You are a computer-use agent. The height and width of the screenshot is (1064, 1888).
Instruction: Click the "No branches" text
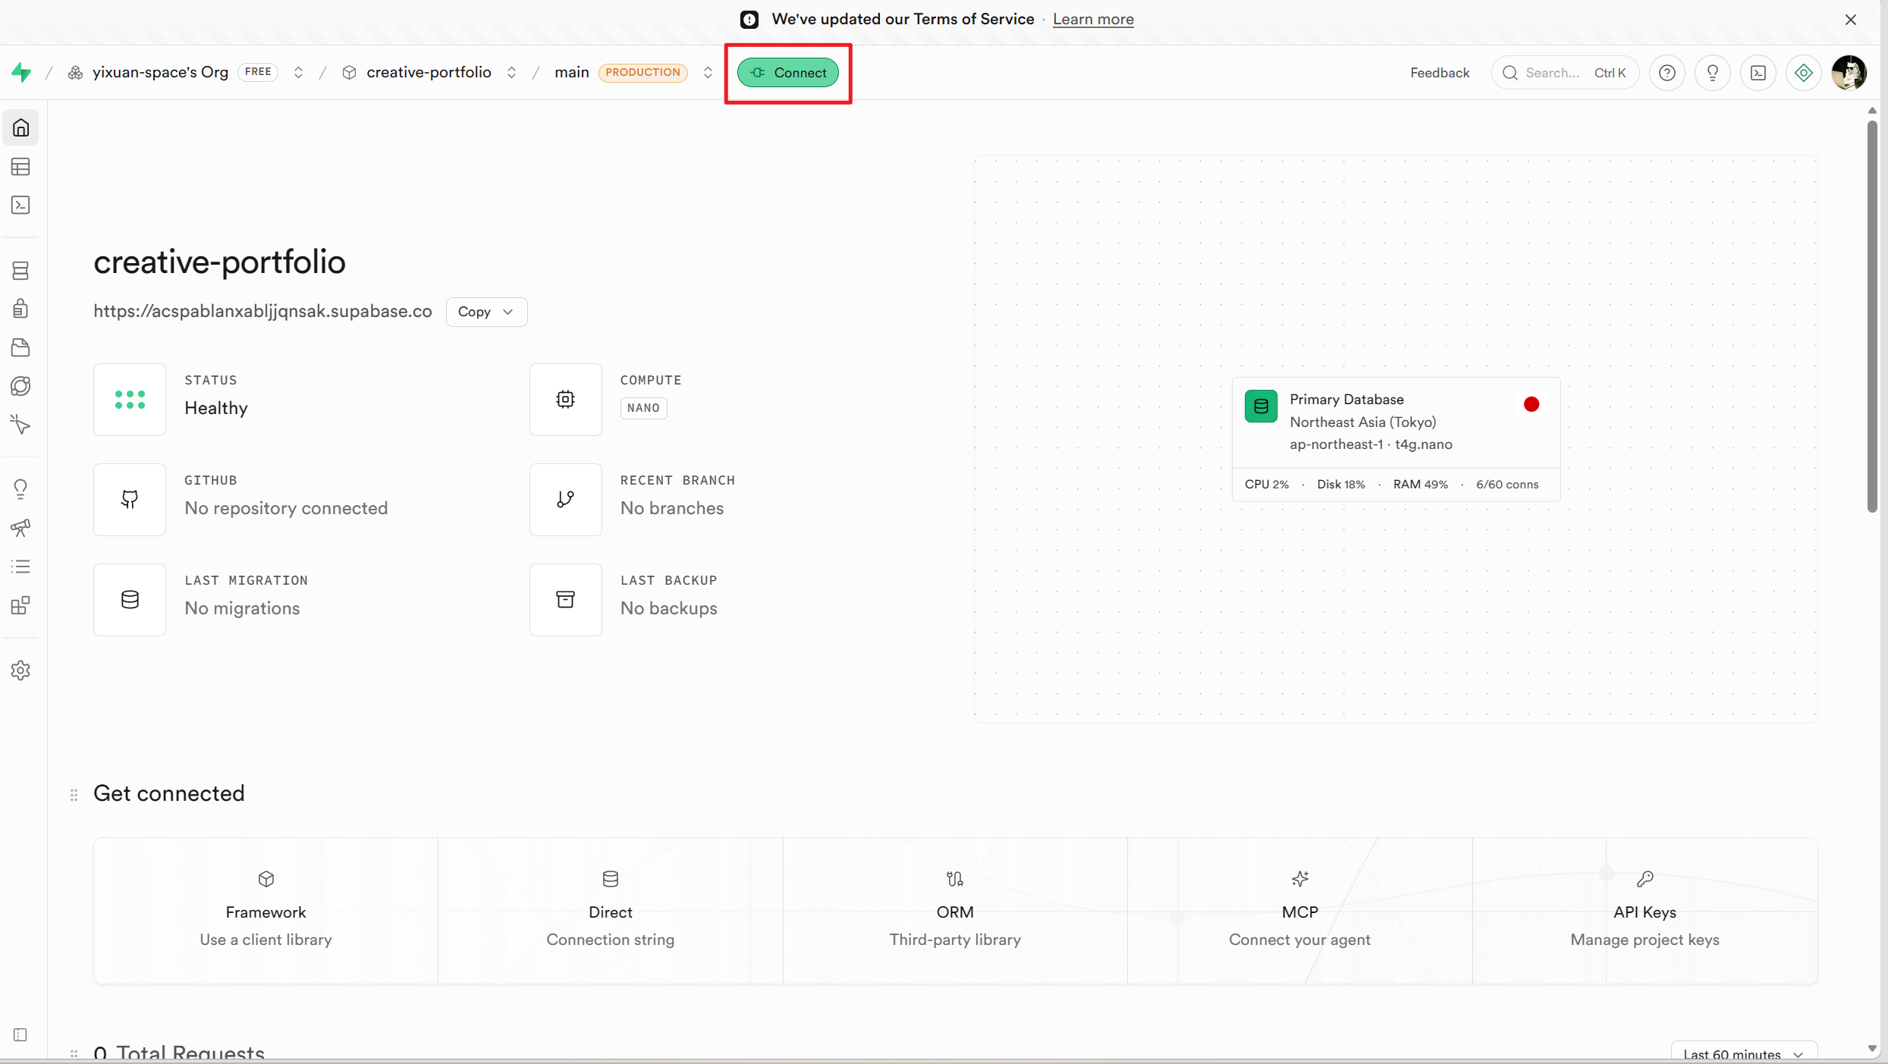(671, 508)
